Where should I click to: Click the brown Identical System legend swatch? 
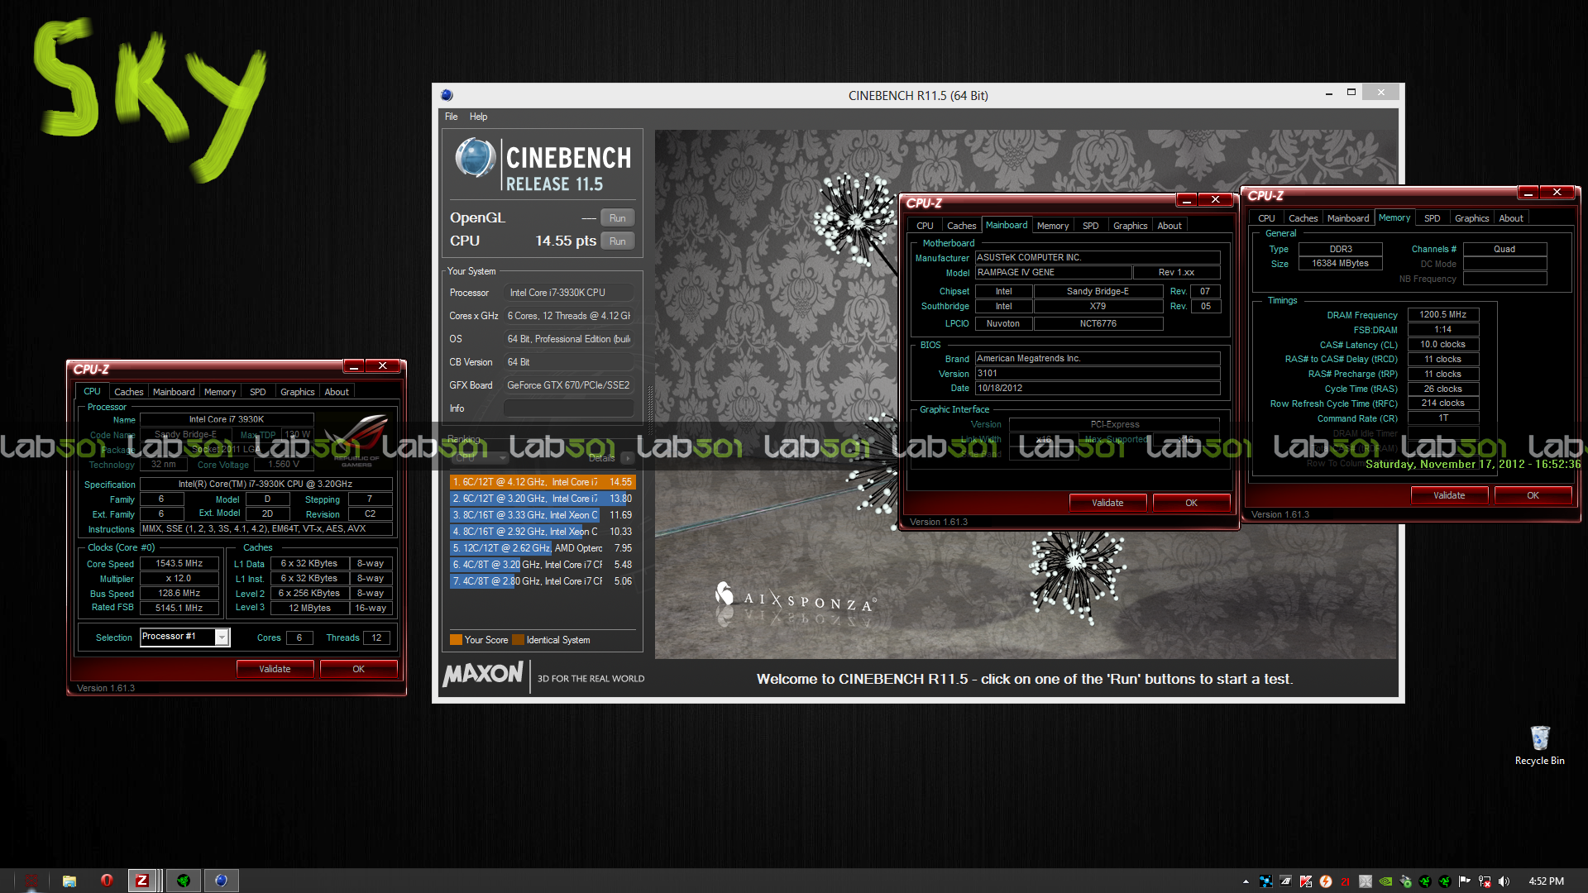518,640
